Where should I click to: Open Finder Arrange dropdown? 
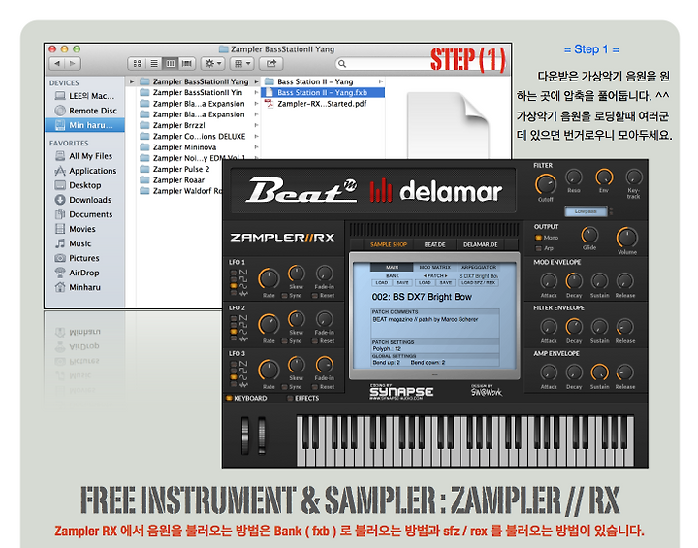coord(242,64)
